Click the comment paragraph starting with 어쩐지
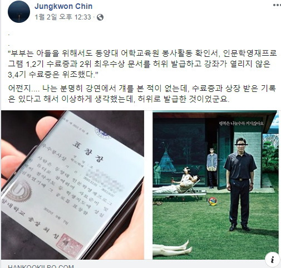The image size is (281, 268). tap(142, 94)
